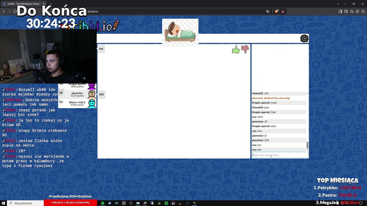Open Brave Rewards triangle icon
Image resolution: width=367 pixels, height=206 pixels.
[x=283, y=11]
